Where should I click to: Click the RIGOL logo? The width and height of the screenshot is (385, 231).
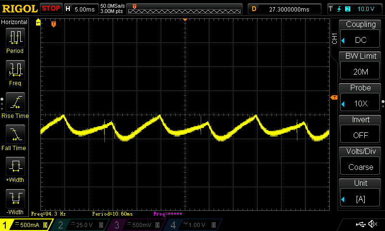coord(20,9)
